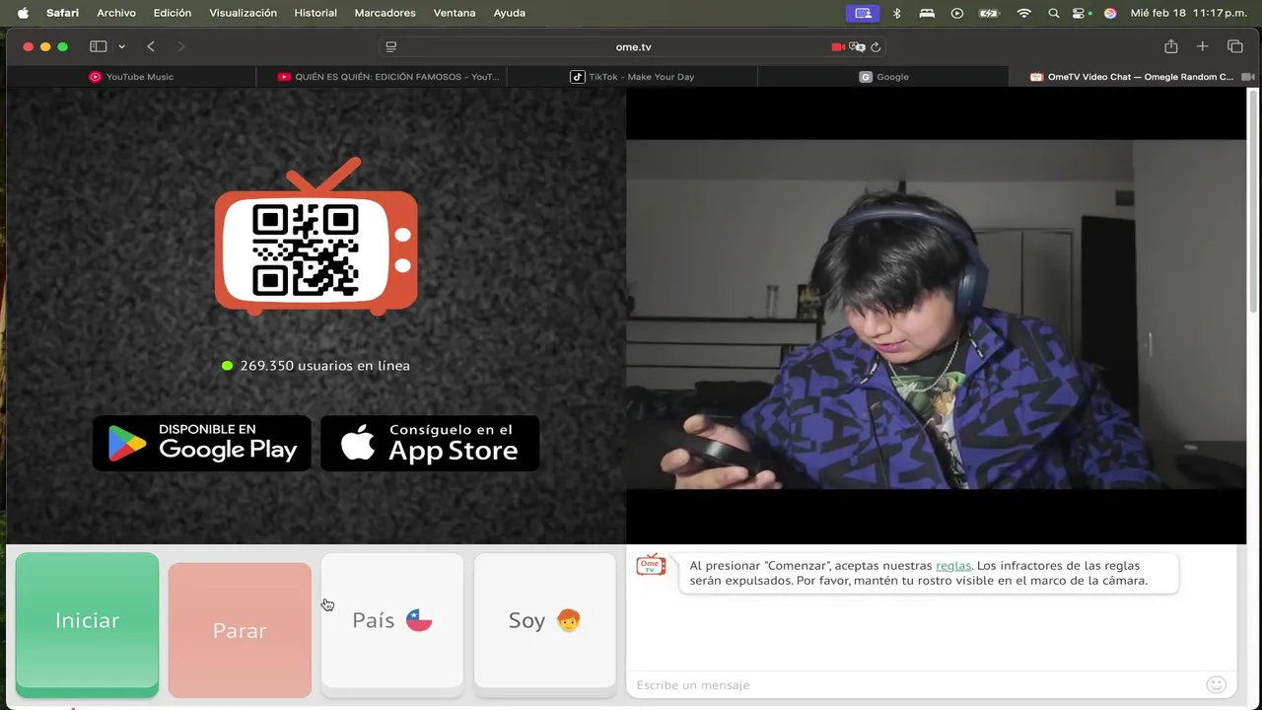The image size is (1262, 710).
Task: Expand the sidebar tab group chevron
Action: [121, 46]
